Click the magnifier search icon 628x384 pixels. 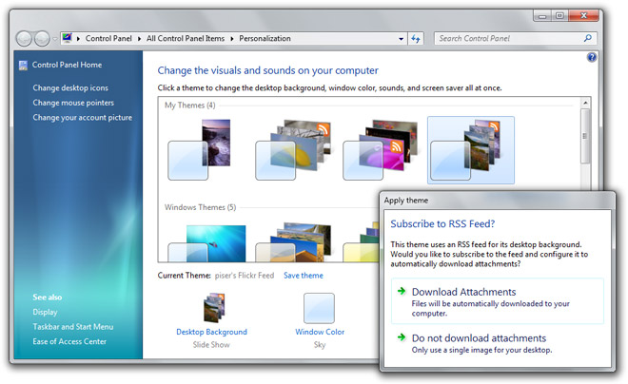pyautogui.click(x=587, y=38)
